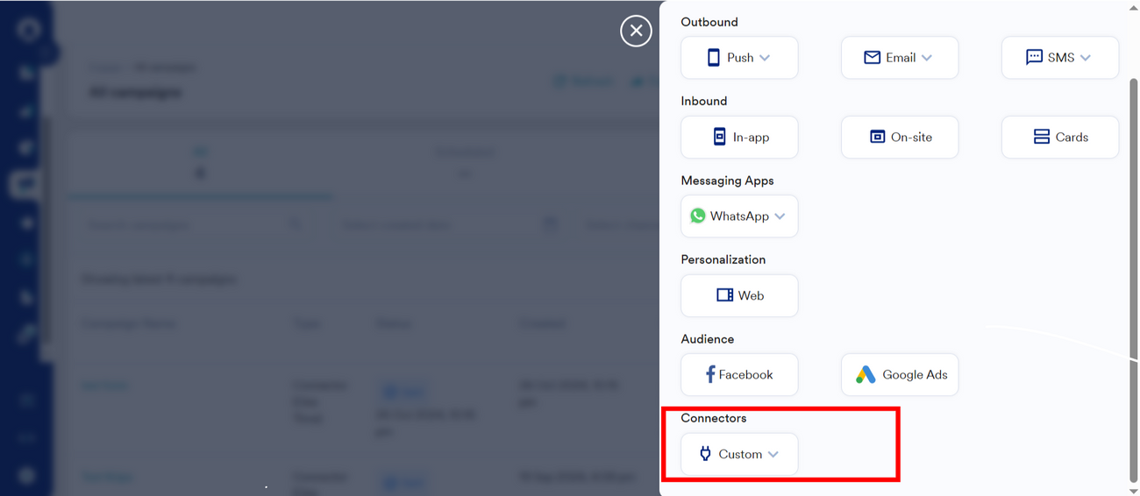Select the Web personalization button

[739, 296]
